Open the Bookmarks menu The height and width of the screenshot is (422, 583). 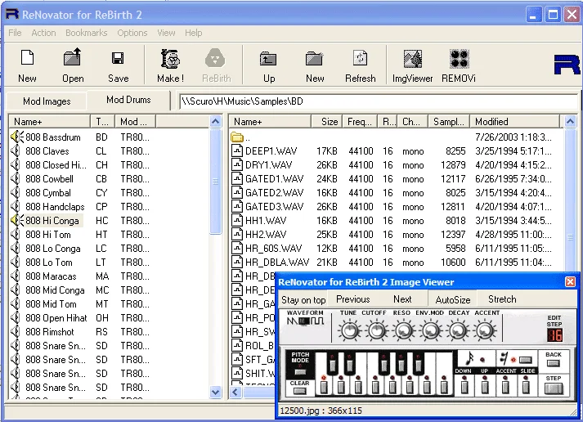pyautogui.click(x=86, y=33)
